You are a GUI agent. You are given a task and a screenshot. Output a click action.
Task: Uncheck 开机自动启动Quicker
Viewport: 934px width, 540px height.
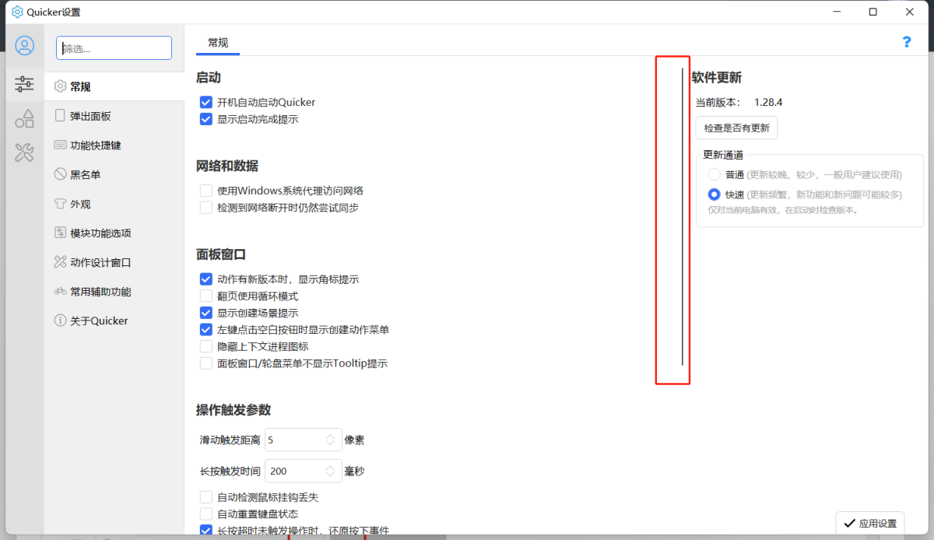point(206,102)
